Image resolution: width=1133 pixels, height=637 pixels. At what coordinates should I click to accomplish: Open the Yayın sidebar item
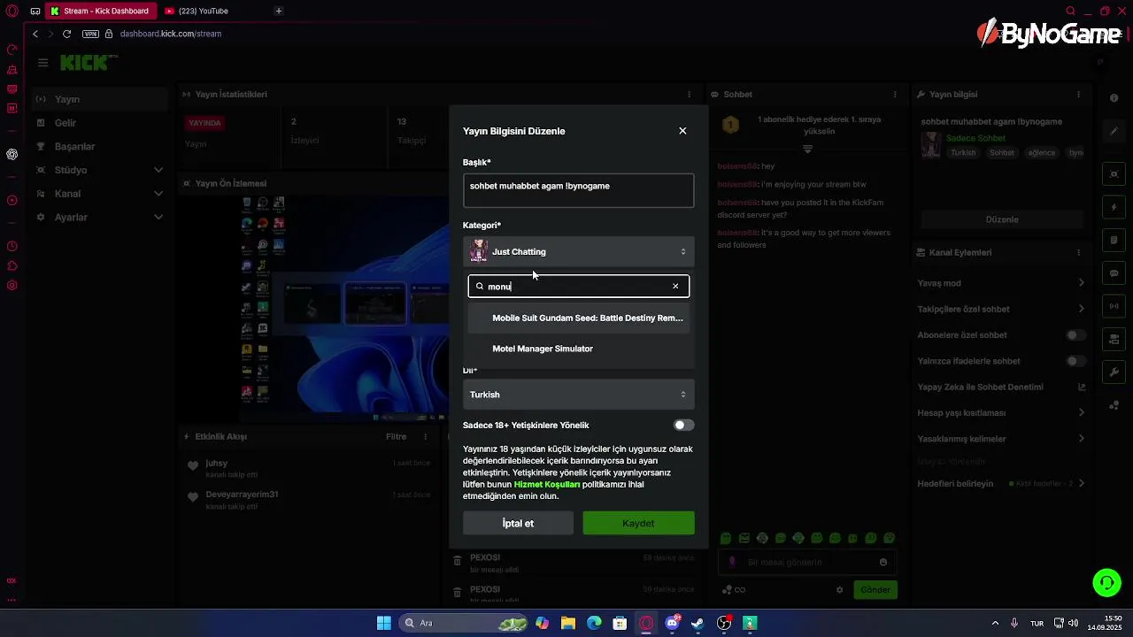[99, 99]
